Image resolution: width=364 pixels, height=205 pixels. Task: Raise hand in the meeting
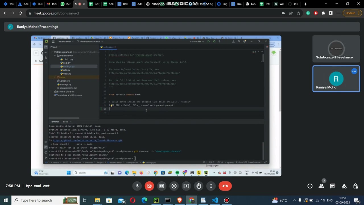(198, 186)
